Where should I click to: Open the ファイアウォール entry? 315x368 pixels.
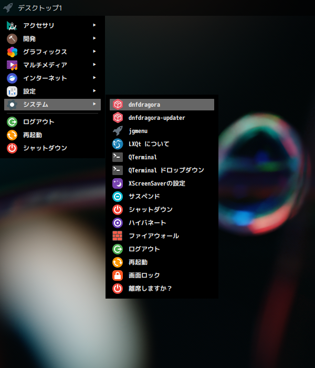click(x=162, y=236)
